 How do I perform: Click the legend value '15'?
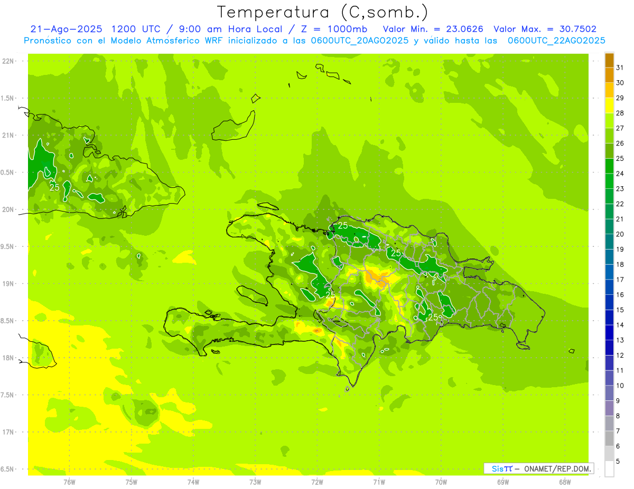[620, 310]
